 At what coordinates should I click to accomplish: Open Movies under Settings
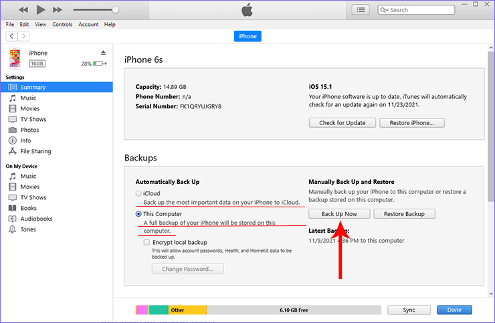29,108
